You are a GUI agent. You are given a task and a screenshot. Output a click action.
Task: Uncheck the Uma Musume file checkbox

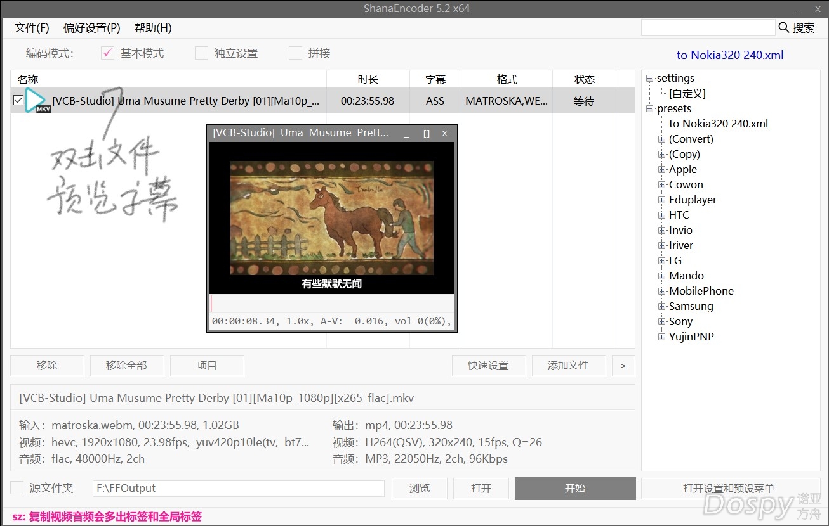point(18,101)
